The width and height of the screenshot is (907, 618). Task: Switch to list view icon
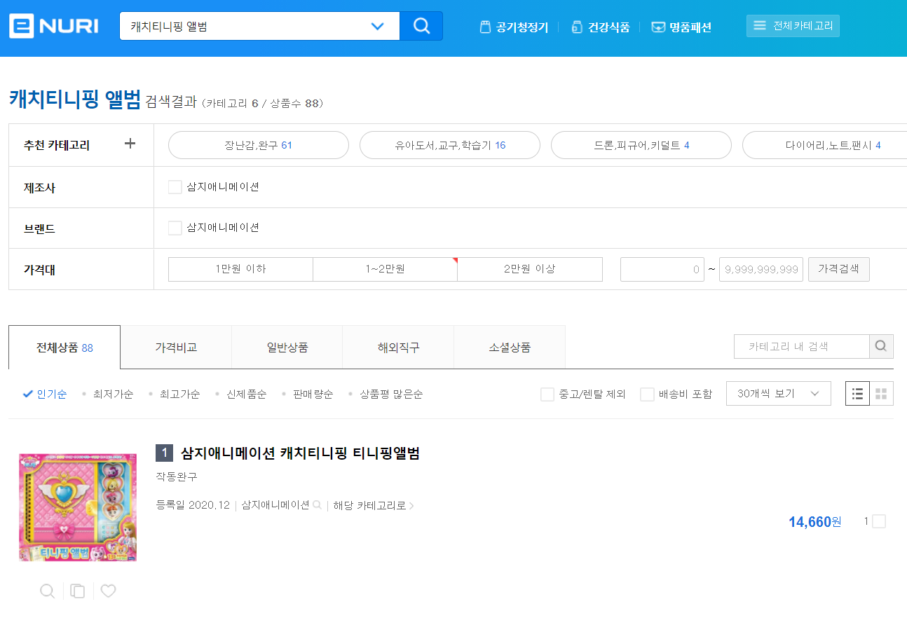pos(857,394)
